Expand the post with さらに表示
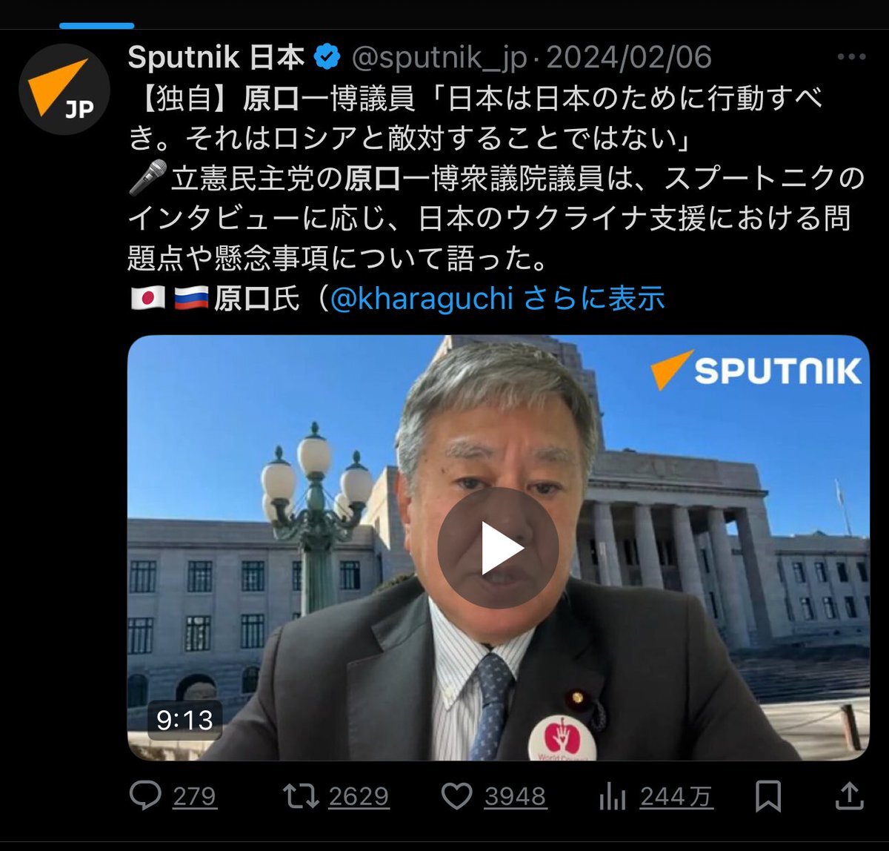The image size is (889, 851). click(594, 299)
